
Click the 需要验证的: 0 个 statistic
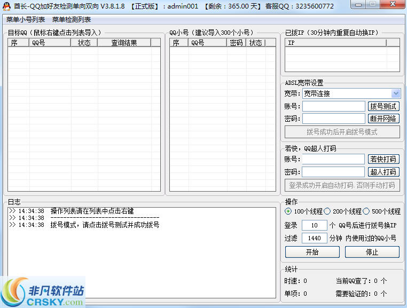(x=361, y=294)
